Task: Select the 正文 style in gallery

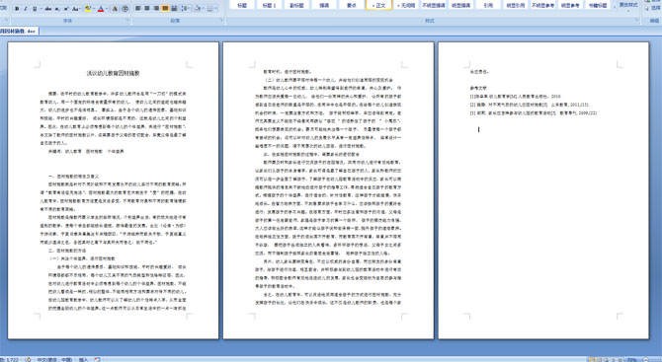Action: [x=378, y=5]
